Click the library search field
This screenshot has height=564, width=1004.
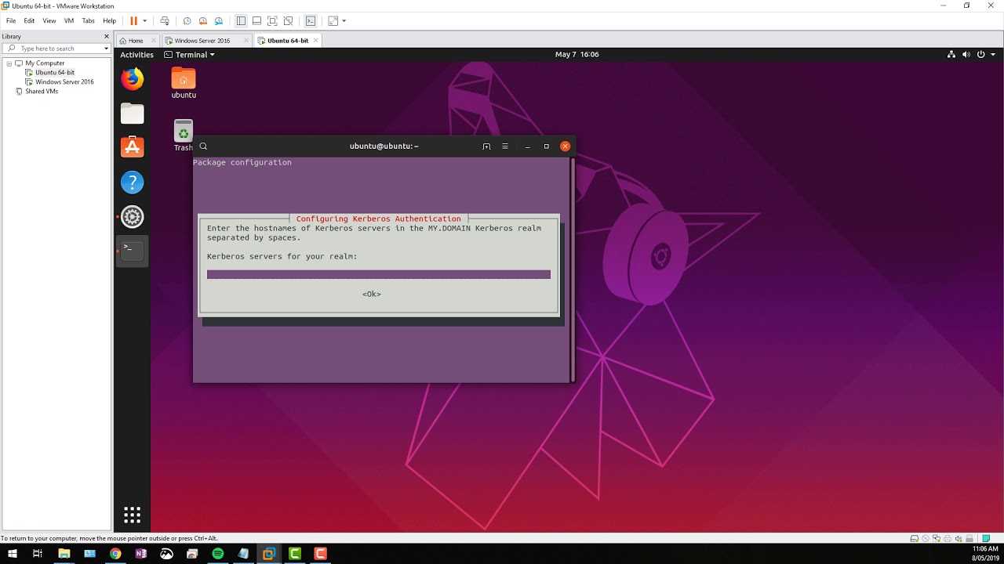point(57,49)
